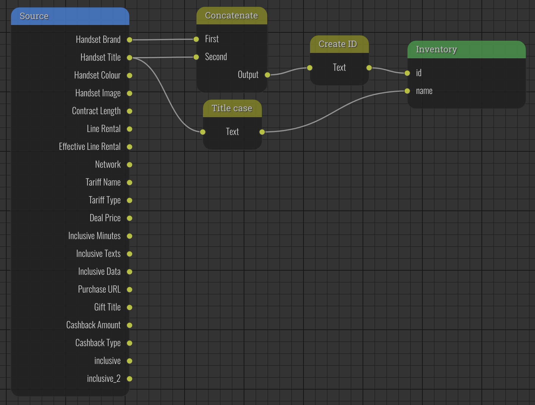
Task: Click the Create ID Text input port
Action: pyautogui.click(x=310, y=68)
